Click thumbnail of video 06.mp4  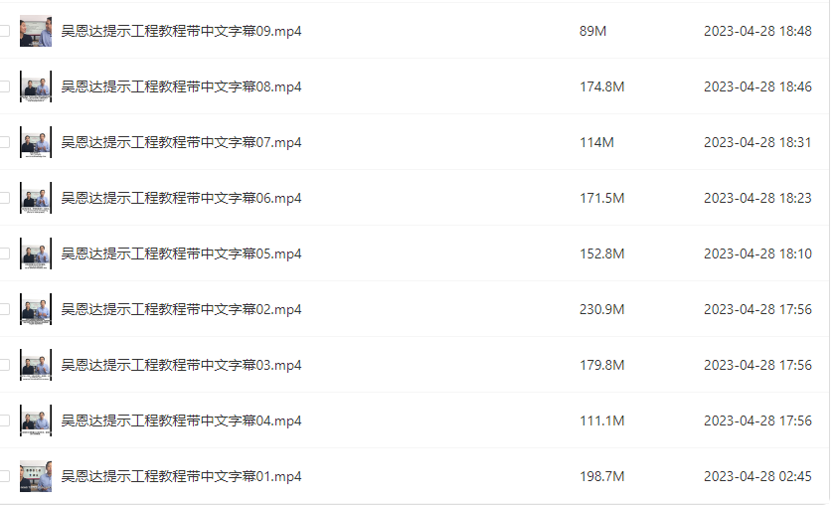coord(35,198)
